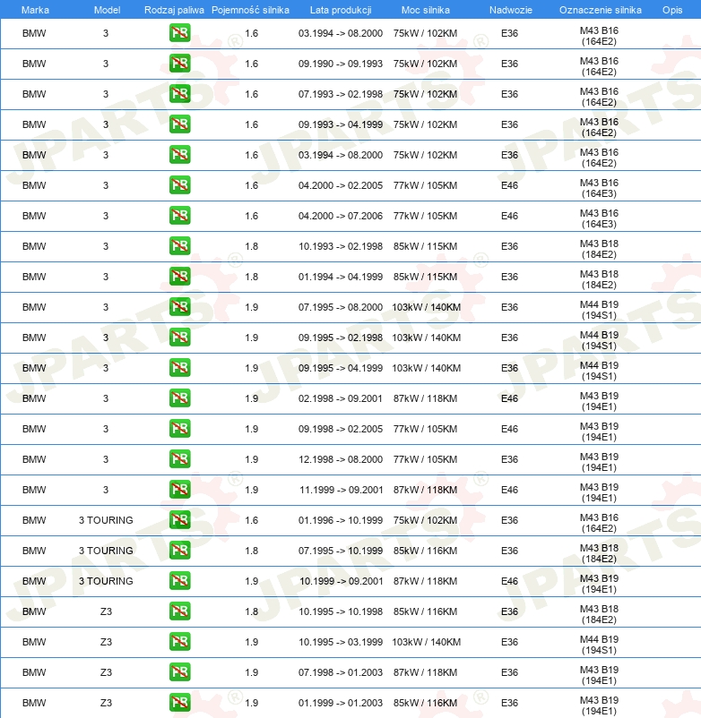Screen dimensions: 701x718
Task: Click 77kW / 105KM in 04.2000 -> 02.2005 row
Action: coord(425,185)
